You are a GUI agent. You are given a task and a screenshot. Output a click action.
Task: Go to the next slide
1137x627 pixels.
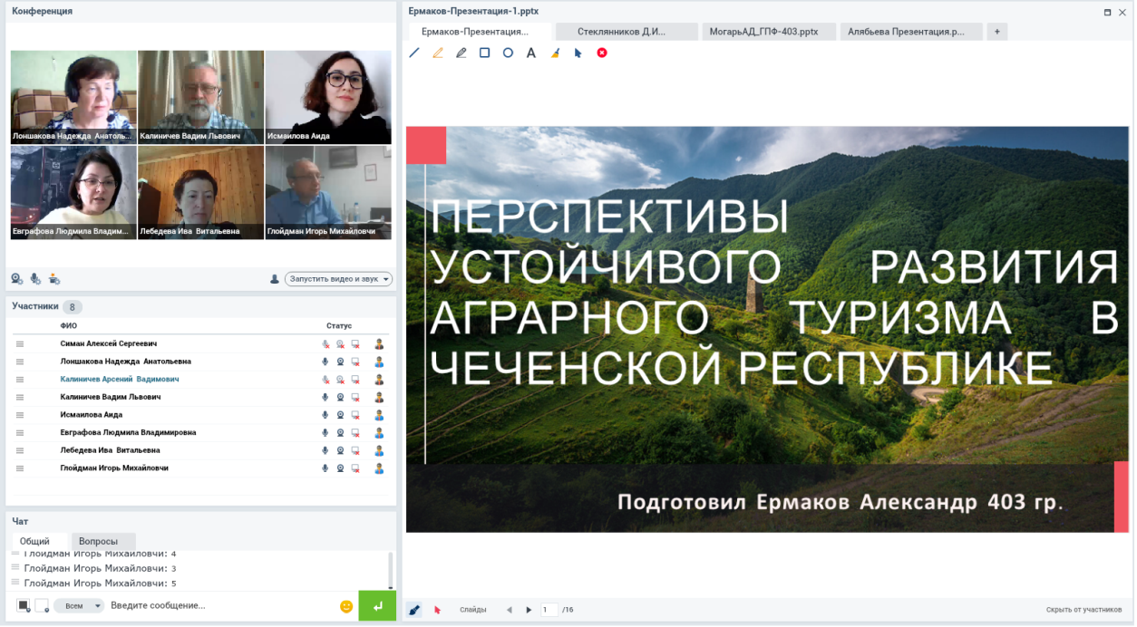pyautogui.click(x=529, y=610)
